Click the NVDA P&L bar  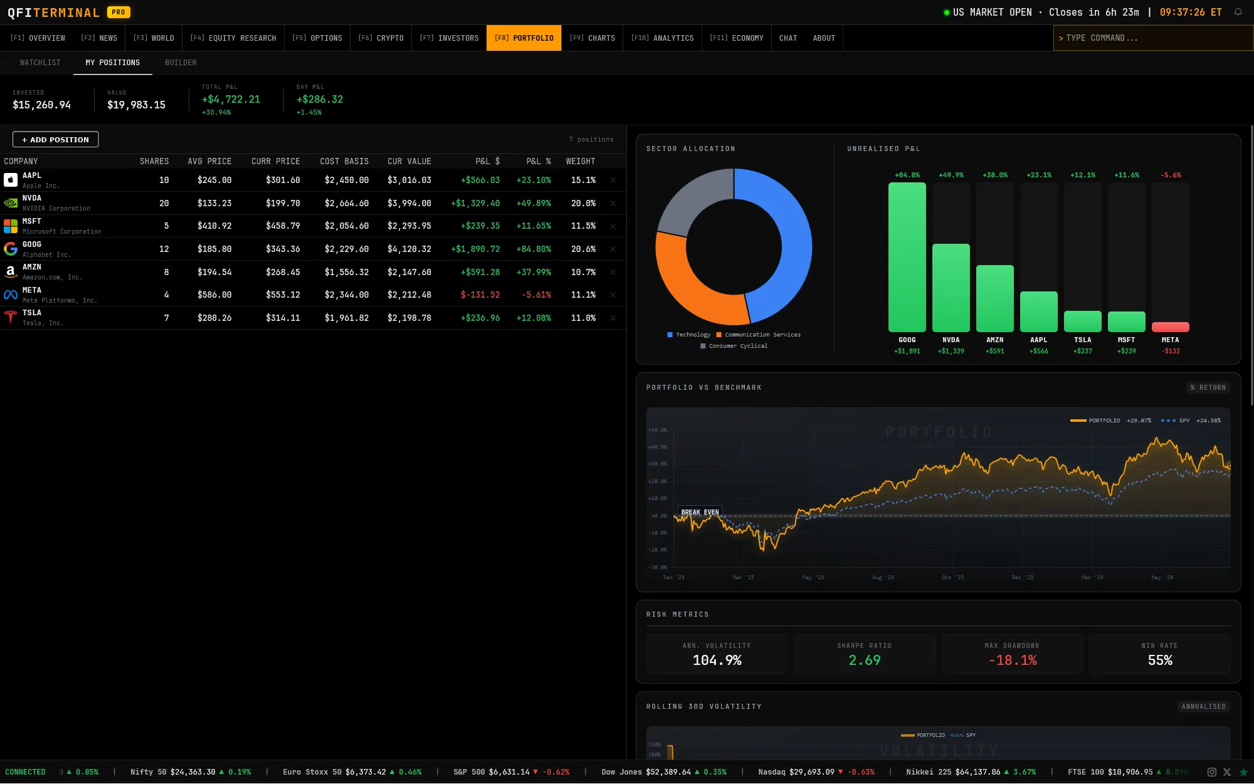(951, 288)
